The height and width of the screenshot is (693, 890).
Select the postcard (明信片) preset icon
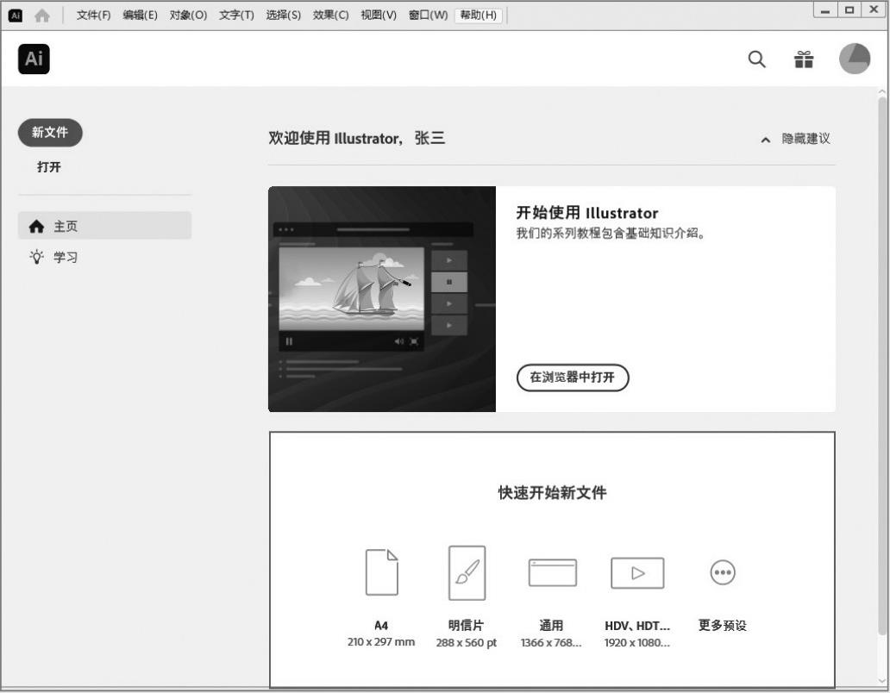467,573
